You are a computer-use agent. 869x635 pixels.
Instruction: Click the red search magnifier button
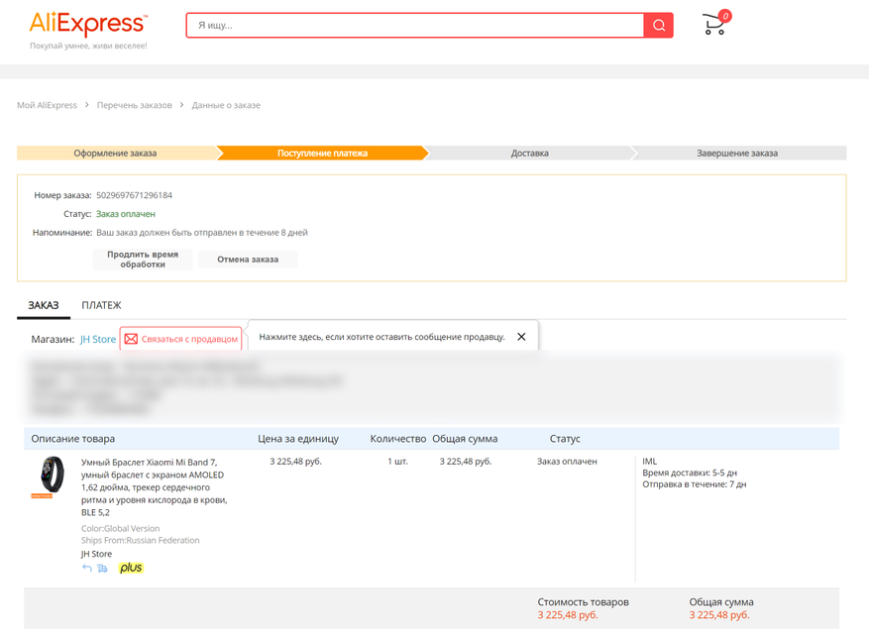point(658,26)
